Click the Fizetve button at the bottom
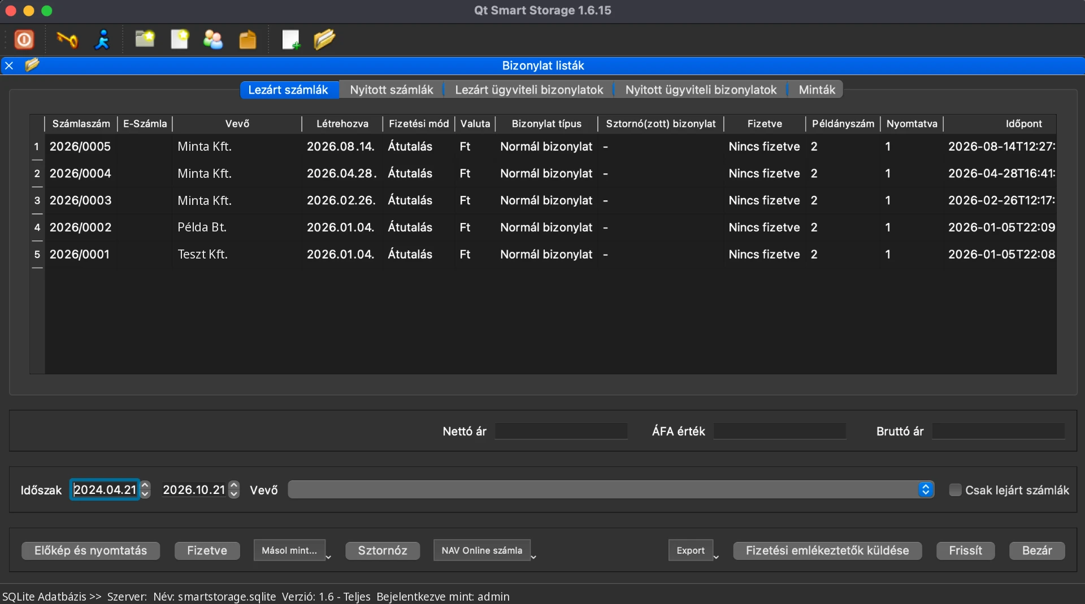The height and width of the screenshot is (604, 1085). point(207,550)
